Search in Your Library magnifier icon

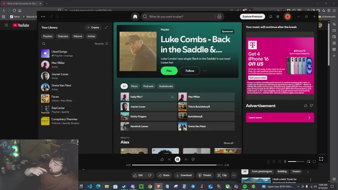click(x=44, y=44)
